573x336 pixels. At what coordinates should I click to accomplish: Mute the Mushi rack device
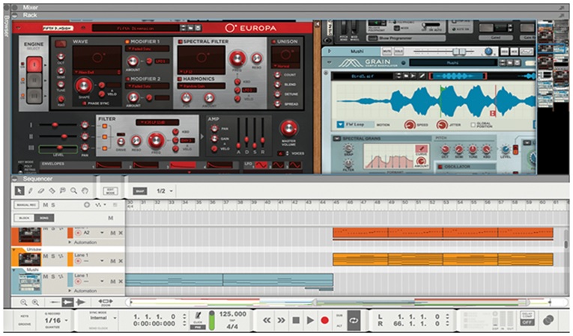click(386, 51)
